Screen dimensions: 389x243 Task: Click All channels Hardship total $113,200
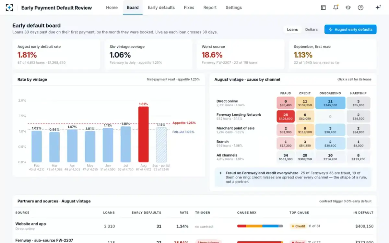[358, 157]
